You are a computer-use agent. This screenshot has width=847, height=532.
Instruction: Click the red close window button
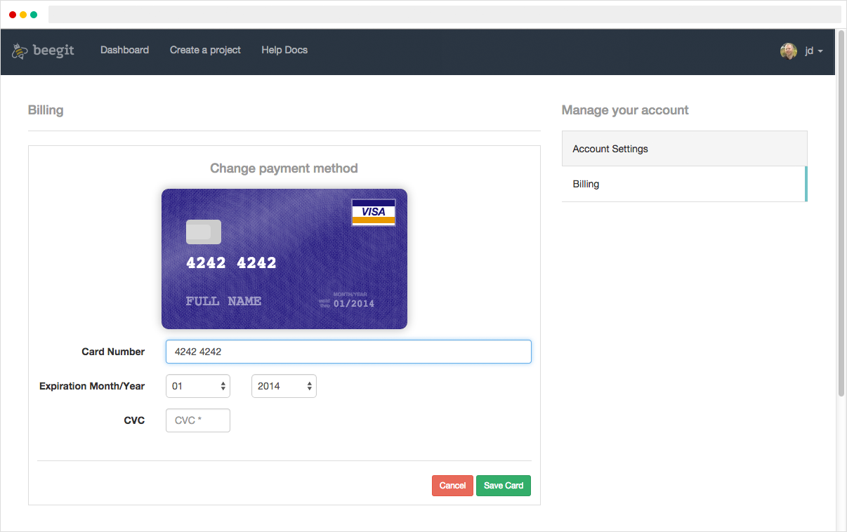click(13, 15)
